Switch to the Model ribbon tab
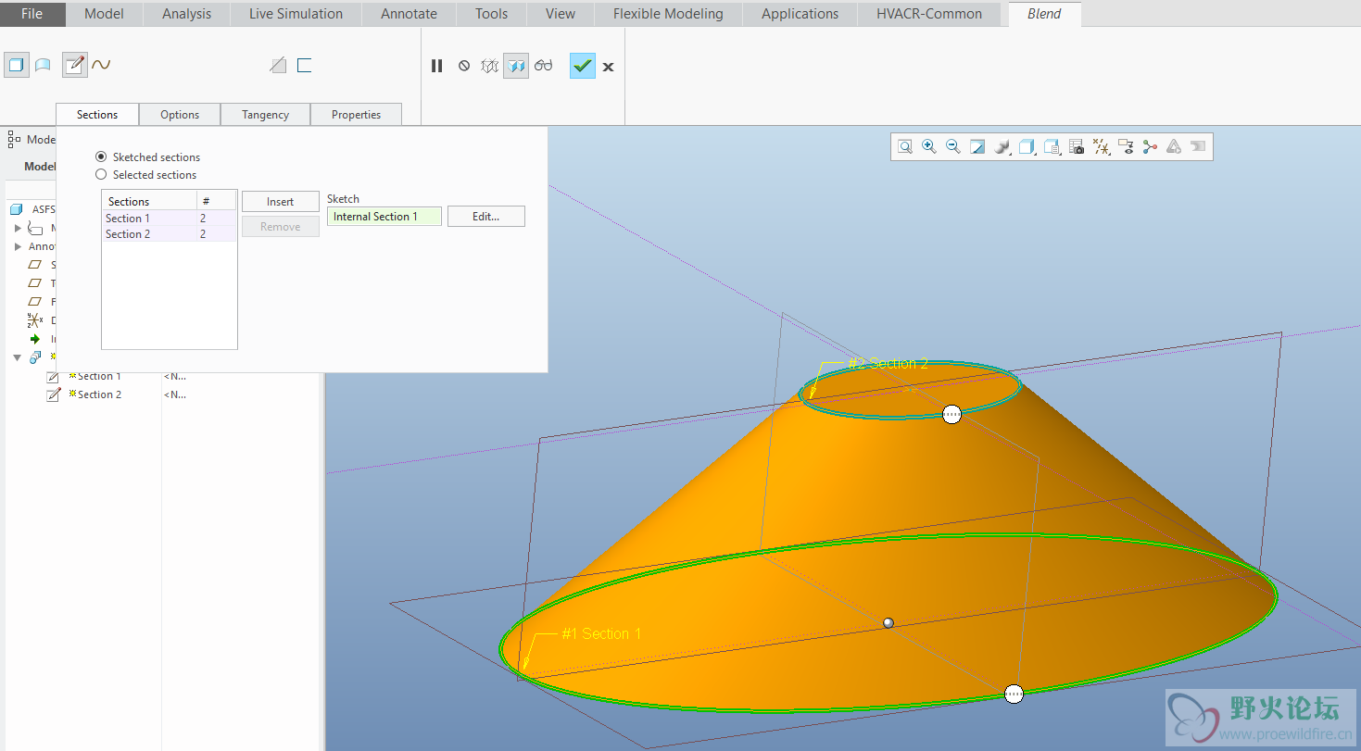 tap(104, 14)
